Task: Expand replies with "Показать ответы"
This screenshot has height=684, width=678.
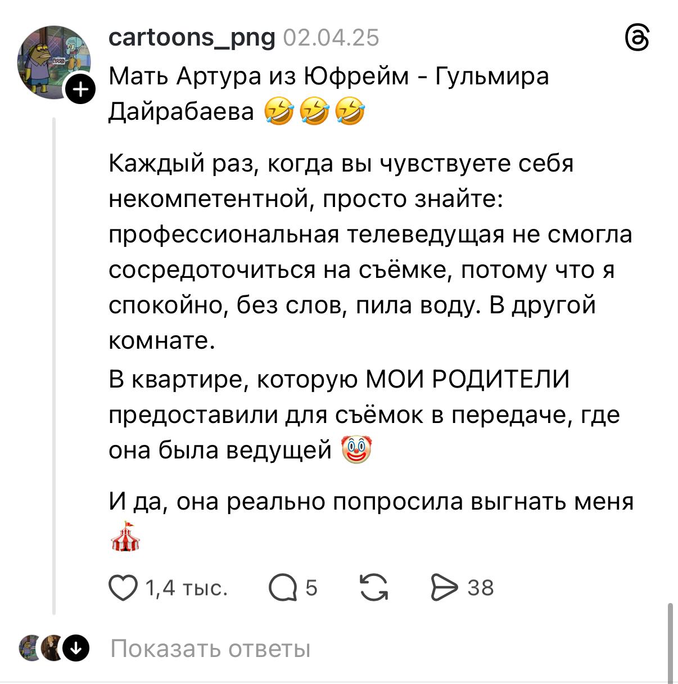Action: tap(210, 649)
